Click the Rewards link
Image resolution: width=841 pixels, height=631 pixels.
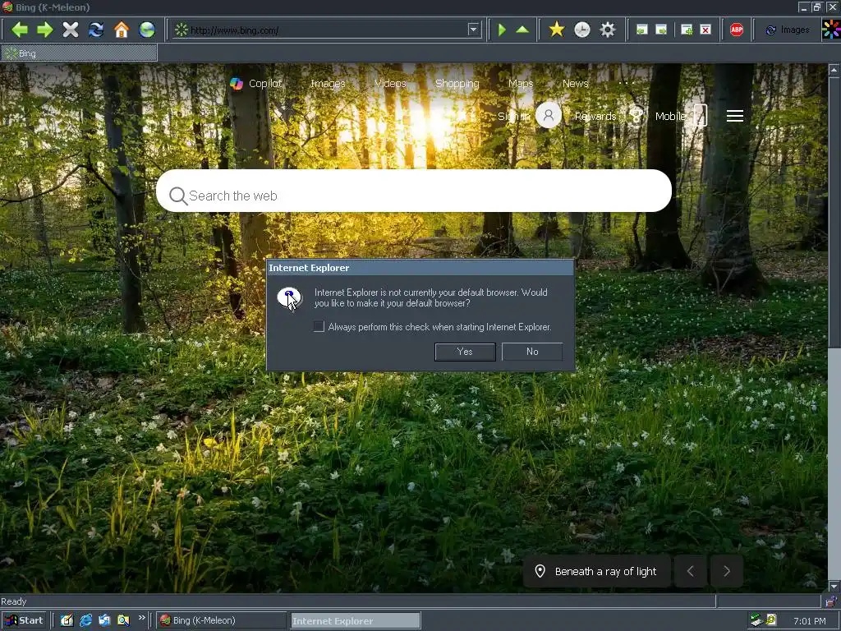pos(595,117)
